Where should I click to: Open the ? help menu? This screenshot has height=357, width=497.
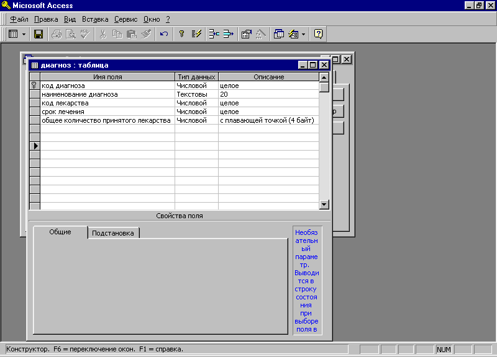[x=168, y=19]
